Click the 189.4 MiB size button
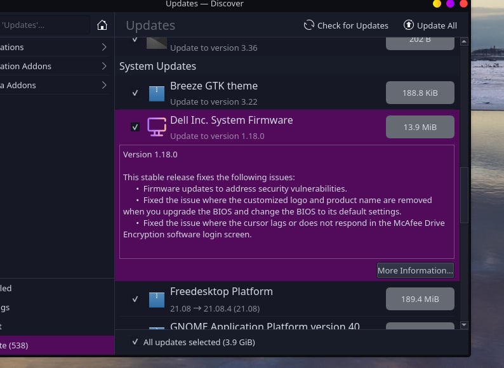This screenshot has width=504, height=368. point(420,299)
